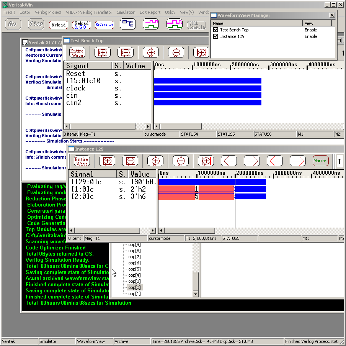Circle minus zoom icon in Test Bench Top
Screen dimensions: 346x346
(176, 52)
